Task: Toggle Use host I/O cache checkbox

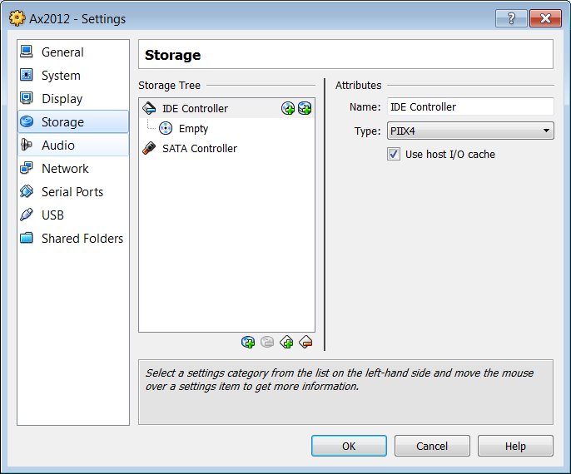Action: click(x=394, y=154)
